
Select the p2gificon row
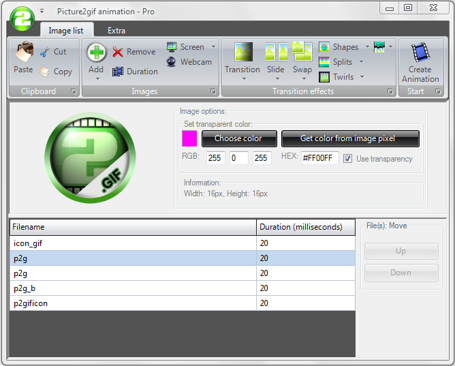[x=183, y=303]
